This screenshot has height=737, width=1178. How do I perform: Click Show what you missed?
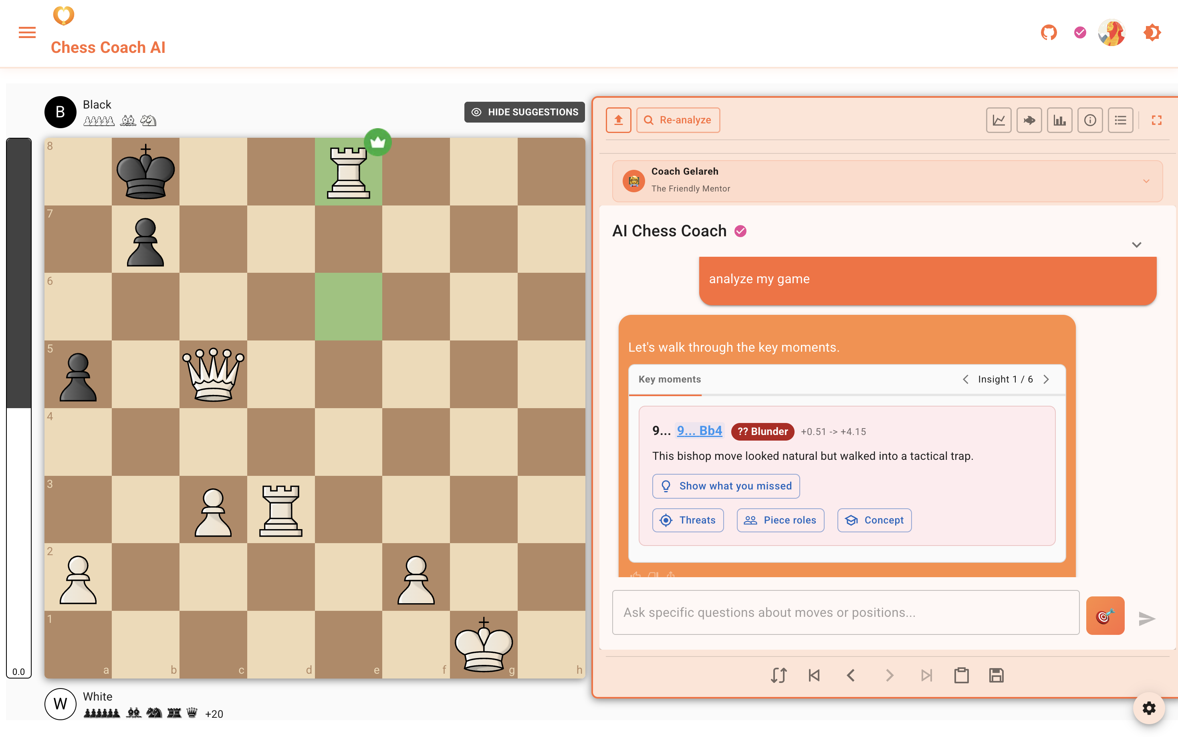click(726, 486)
